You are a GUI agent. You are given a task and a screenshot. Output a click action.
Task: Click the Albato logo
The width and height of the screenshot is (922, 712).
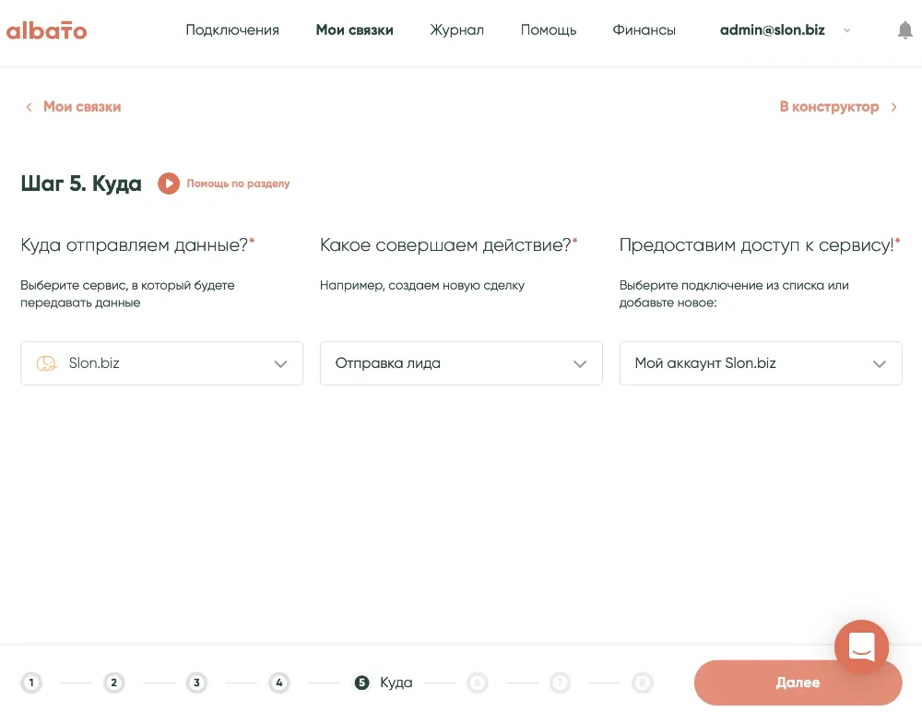point(46,30)
